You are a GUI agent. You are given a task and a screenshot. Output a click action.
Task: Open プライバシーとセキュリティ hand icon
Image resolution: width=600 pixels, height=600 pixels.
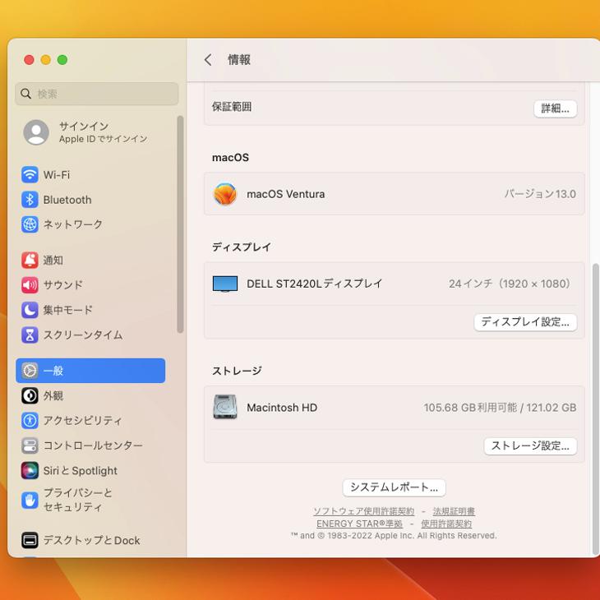[x=30, y=500]
